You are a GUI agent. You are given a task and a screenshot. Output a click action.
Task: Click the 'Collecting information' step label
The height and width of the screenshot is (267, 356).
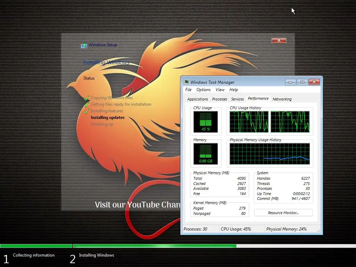pyautogui.click(x=34, y=255)
